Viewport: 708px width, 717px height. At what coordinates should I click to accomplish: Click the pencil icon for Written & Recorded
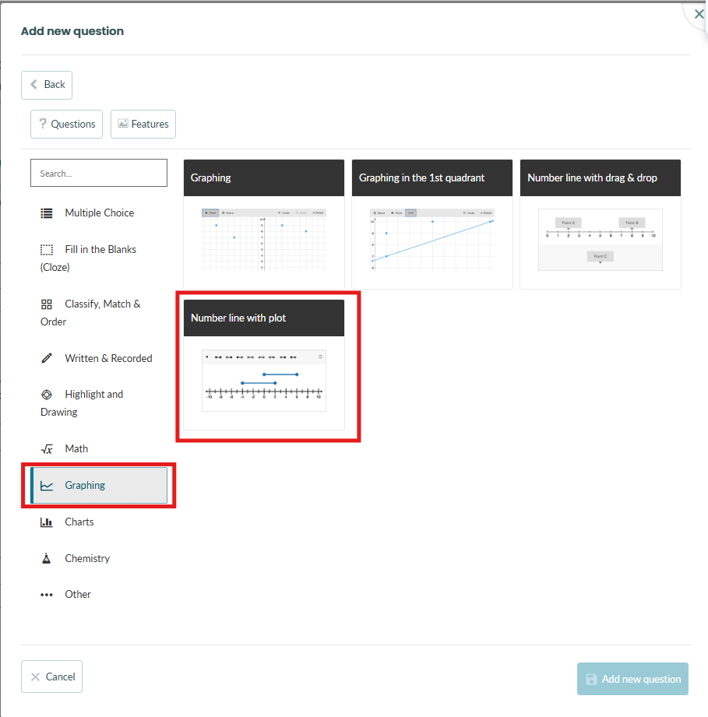pos(47,358)
